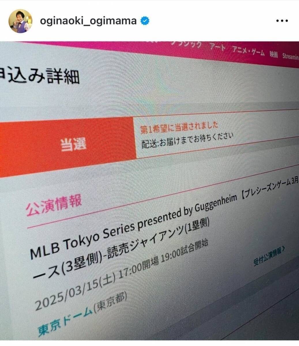Viewport: 299px width, 346px height.
Task: Click the blue verified badge
Action: 145,21
